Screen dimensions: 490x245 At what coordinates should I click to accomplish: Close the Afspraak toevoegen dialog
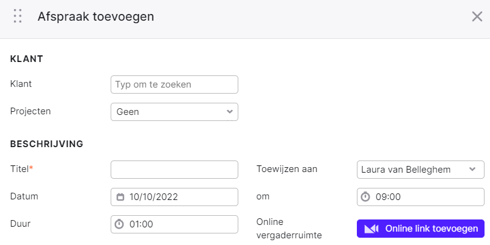click(477, 16)
